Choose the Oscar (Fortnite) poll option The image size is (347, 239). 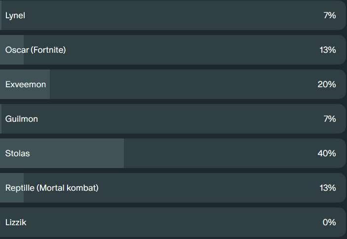[x=173, y=50]
